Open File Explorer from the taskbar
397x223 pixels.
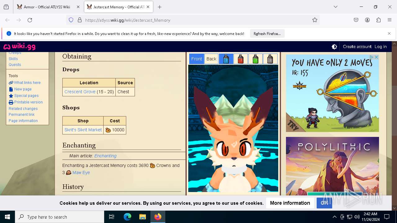tap(142, 217)
